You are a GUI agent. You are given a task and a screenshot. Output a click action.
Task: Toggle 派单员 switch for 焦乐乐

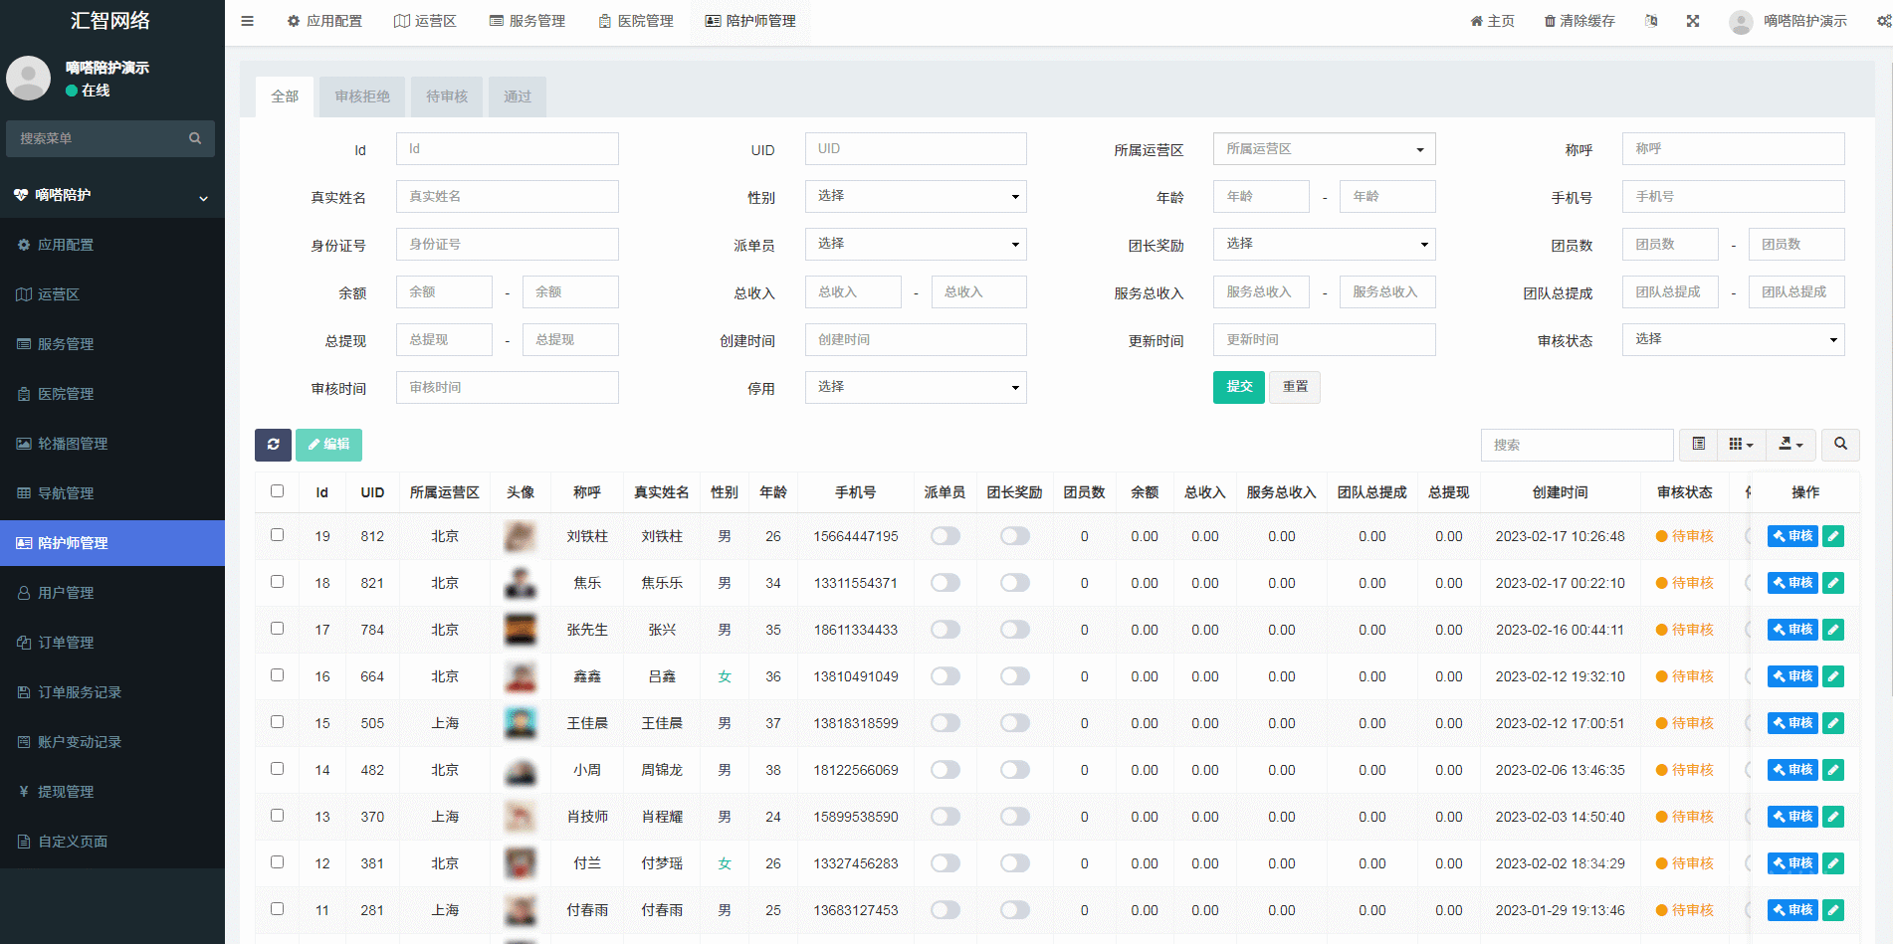[x=946, y=583]
